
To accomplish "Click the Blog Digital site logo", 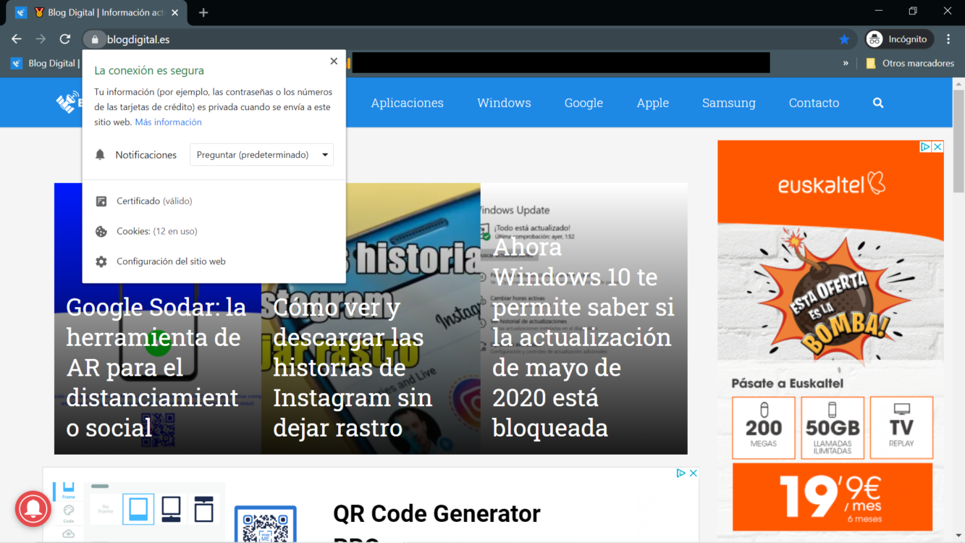I will (x=69, y=103).
